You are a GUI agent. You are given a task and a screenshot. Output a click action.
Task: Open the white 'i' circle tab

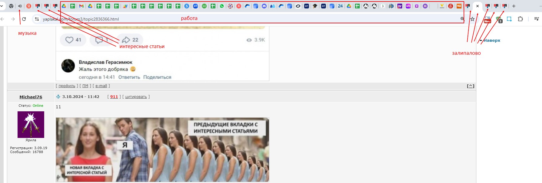pyautogui.click(x=383, y=6)
